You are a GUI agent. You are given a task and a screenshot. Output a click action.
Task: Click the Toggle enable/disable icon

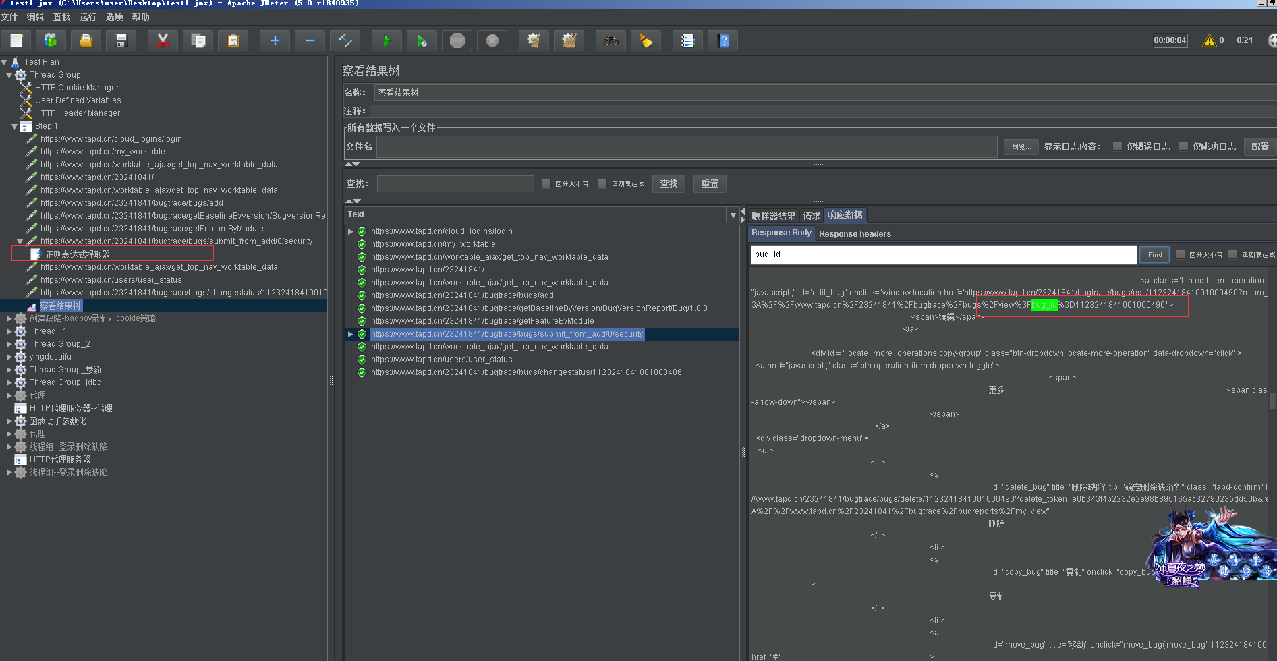click(345, 40)
